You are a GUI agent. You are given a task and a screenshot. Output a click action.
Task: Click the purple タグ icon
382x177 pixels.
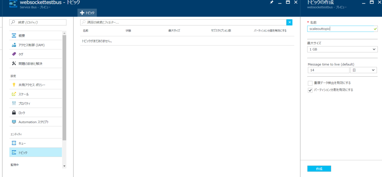(14, 54)
